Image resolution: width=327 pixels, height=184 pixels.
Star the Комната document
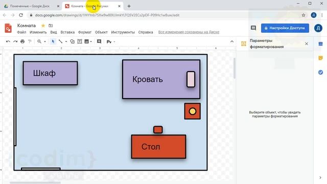pos(43,26)
